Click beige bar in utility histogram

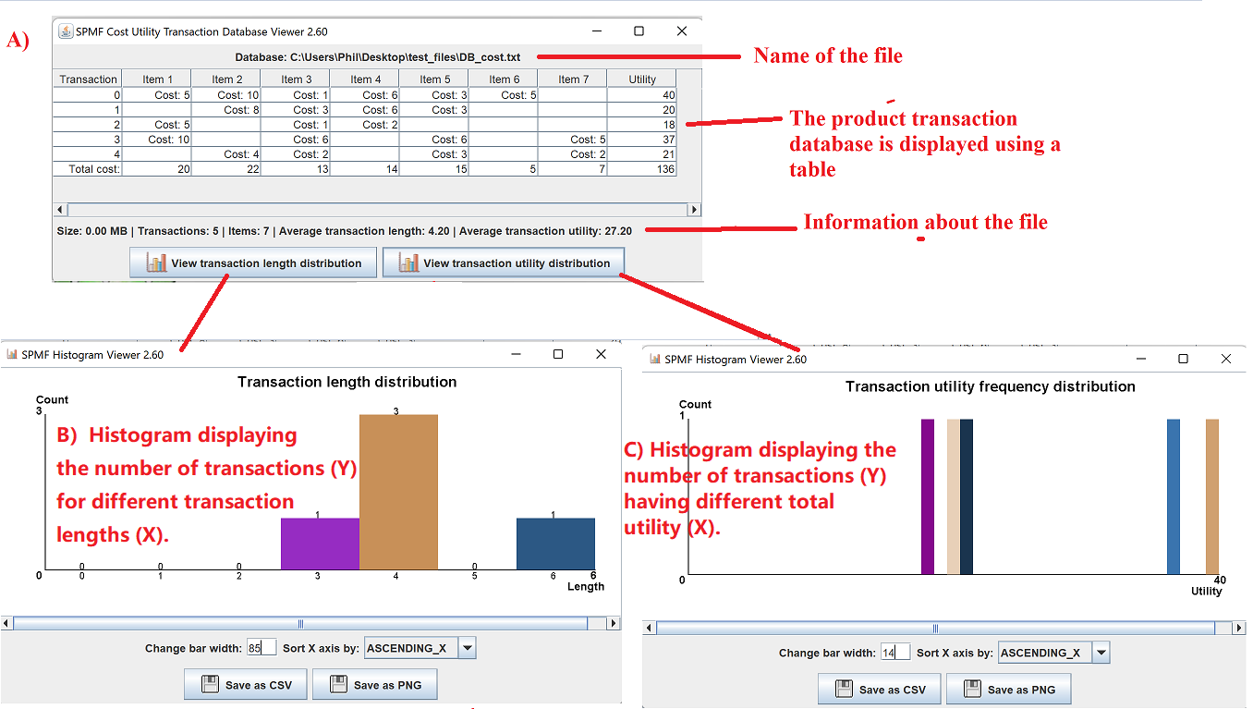pyautogui.click(x=954, y=496)
